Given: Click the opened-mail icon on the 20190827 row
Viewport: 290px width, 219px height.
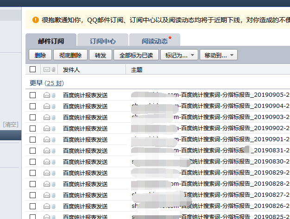Looking at the screenshot, I should pyautogui.click(x=47, y=195).
